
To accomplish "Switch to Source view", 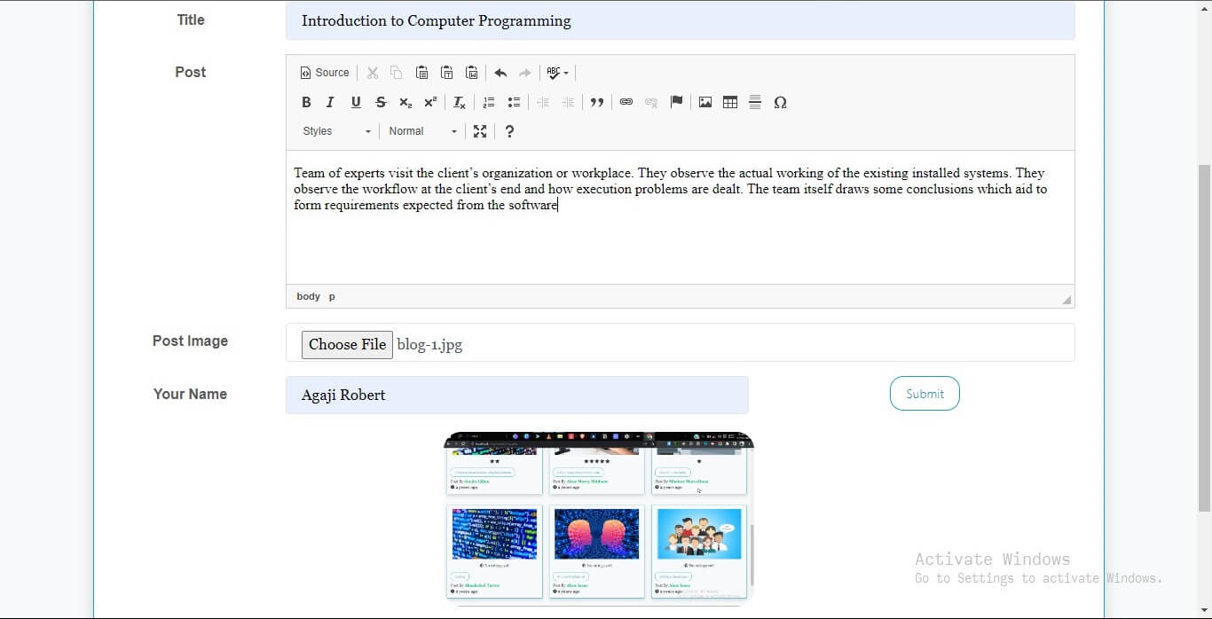I will [x=325, y=73].
